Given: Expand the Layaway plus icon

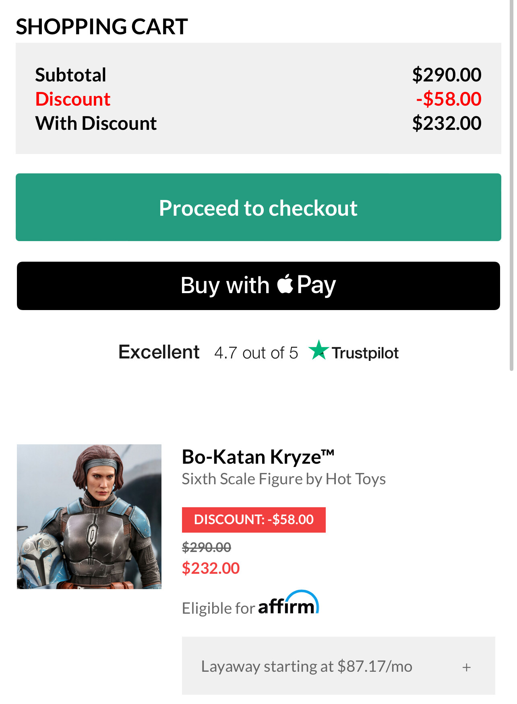Looking at the screenshot, I should pos(466,667).
